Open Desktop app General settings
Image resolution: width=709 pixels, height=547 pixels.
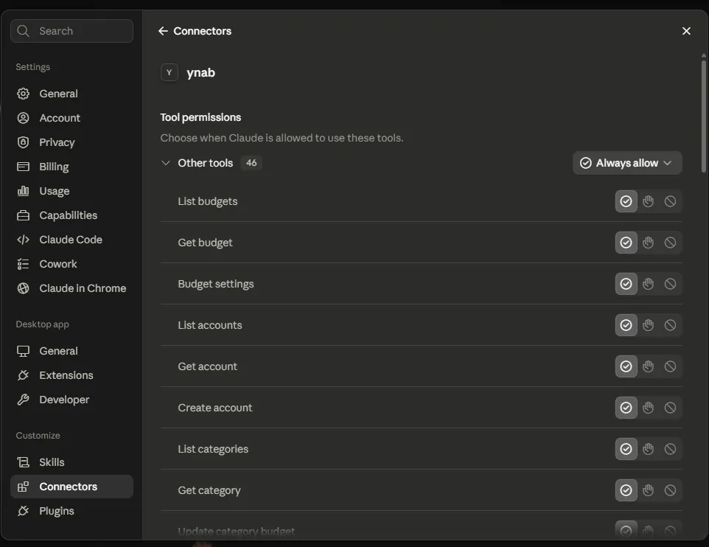71,351
